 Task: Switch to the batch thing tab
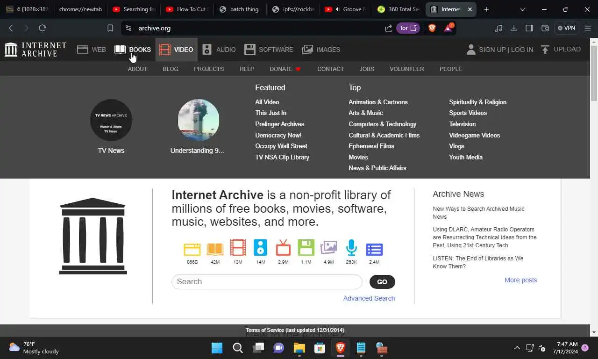(240, 9)
